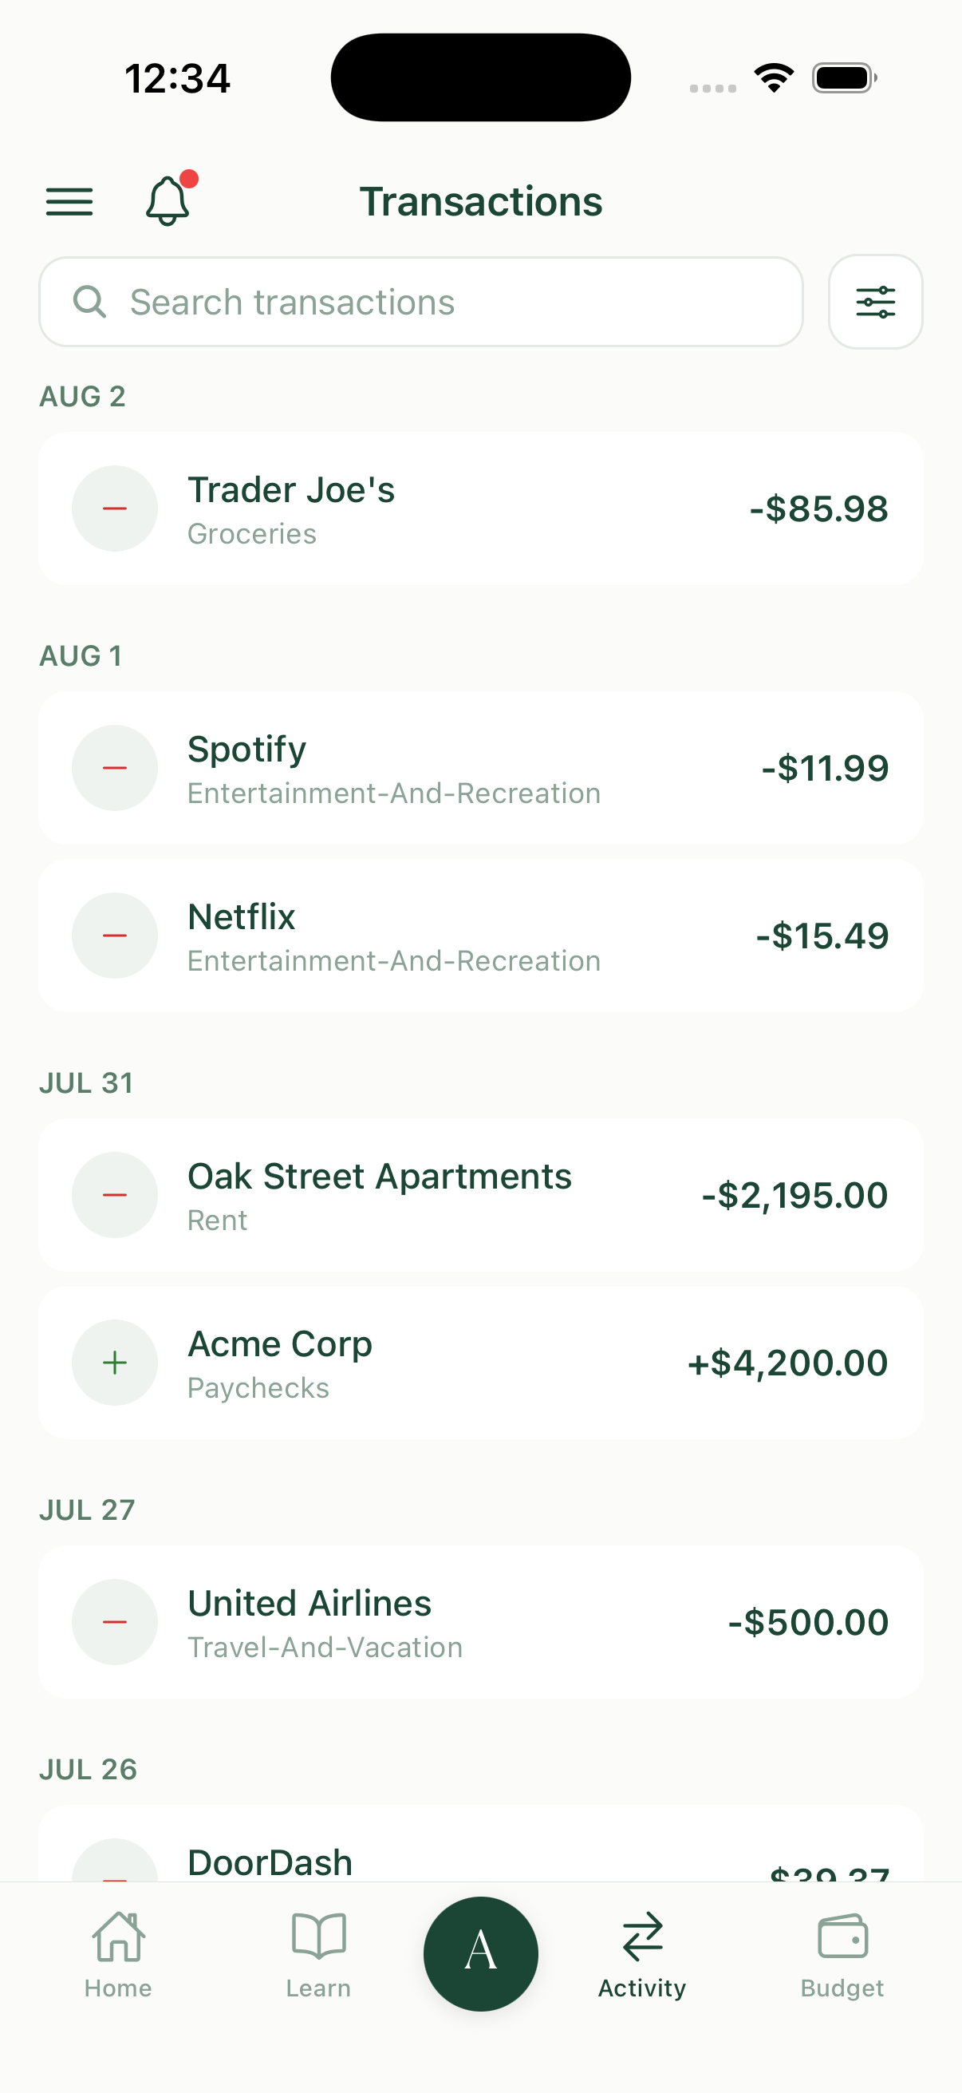Tap the minus icon beside United Airlines
The image size is (962, 2093).
tap(114, 1622)
